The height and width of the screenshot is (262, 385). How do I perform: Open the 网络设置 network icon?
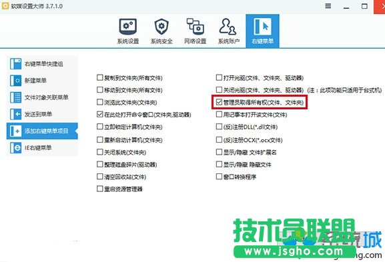[x=195, y=27]
